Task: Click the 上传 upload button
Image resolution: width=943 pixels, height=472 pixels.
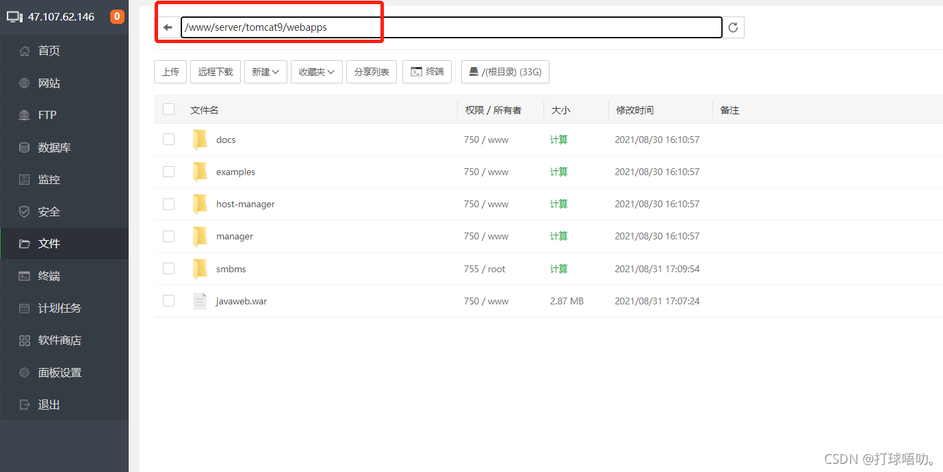Action: pos(170,72)
